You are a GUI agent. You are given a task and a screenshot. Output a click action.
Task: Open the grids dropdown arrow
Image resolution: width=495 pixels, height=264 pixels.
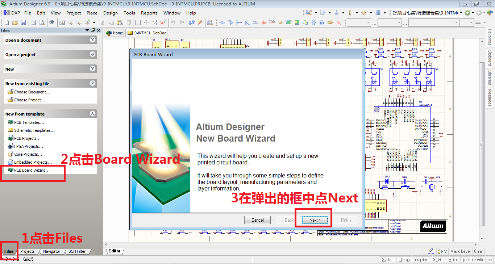[384, 13]
